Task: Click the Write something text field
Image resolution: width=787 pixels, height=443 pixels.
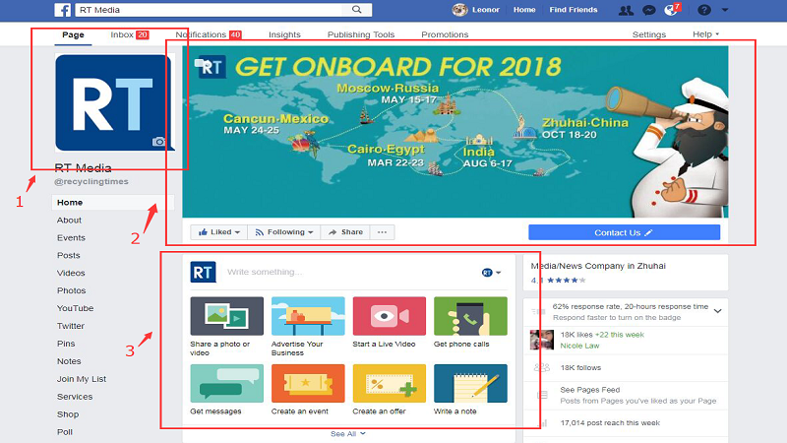Action: 344,272
